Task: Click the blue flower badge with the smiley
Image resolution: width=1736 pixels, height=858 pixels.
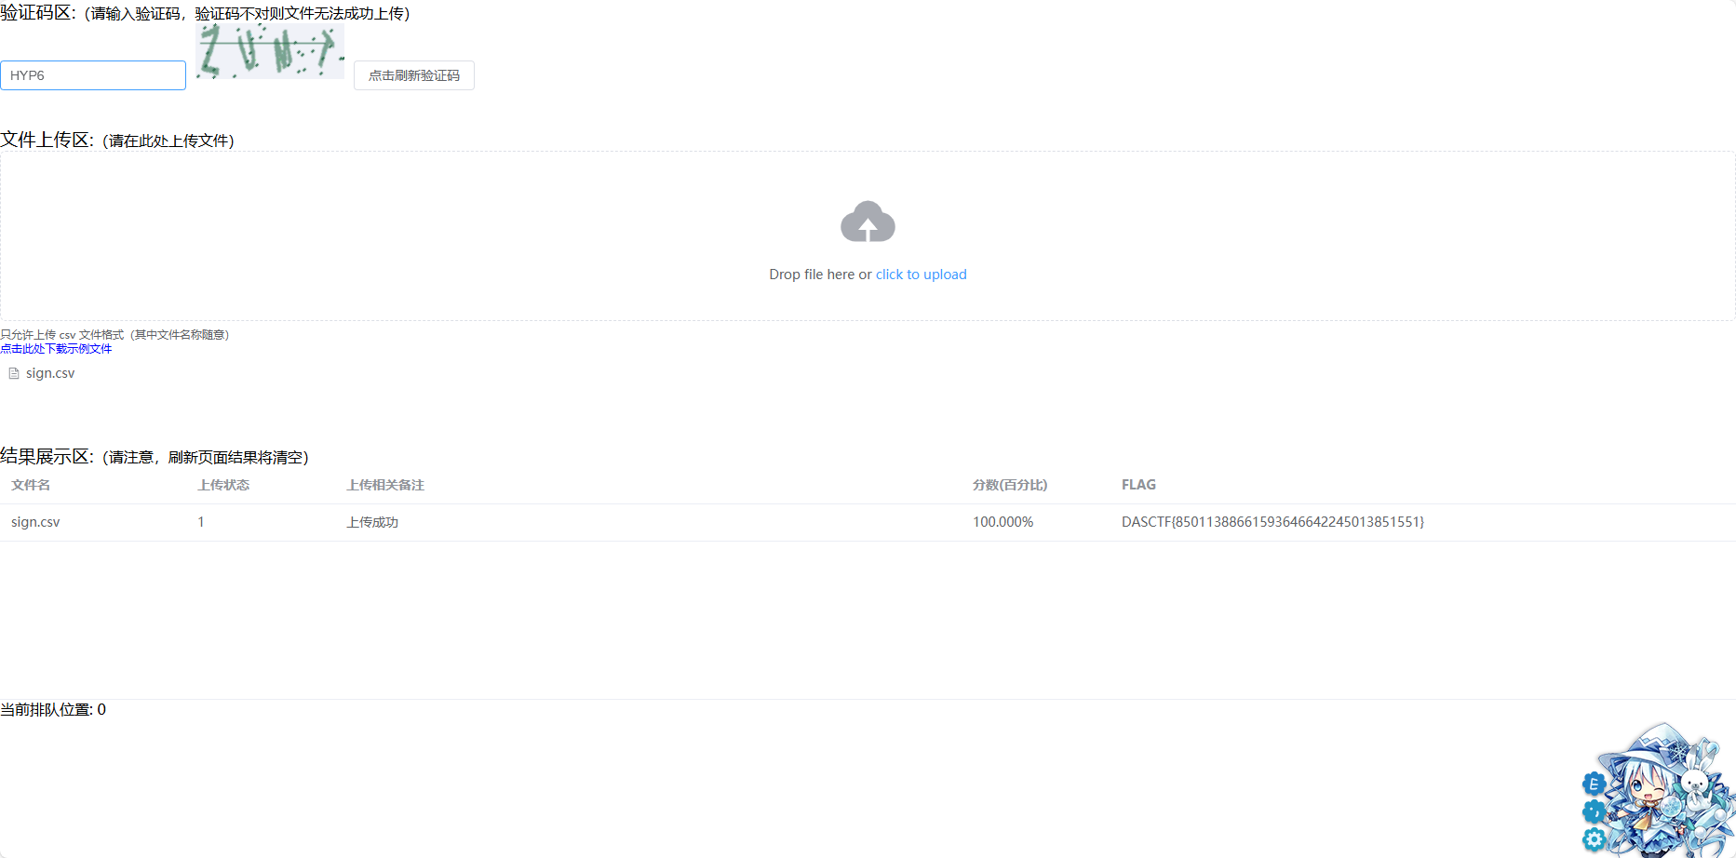Action: click(1594, 811)
